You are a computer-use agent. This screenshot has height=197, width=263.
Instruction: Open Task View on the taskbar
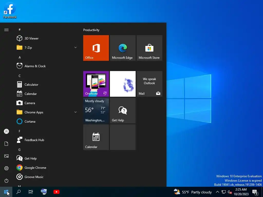(x=31, y=192)
